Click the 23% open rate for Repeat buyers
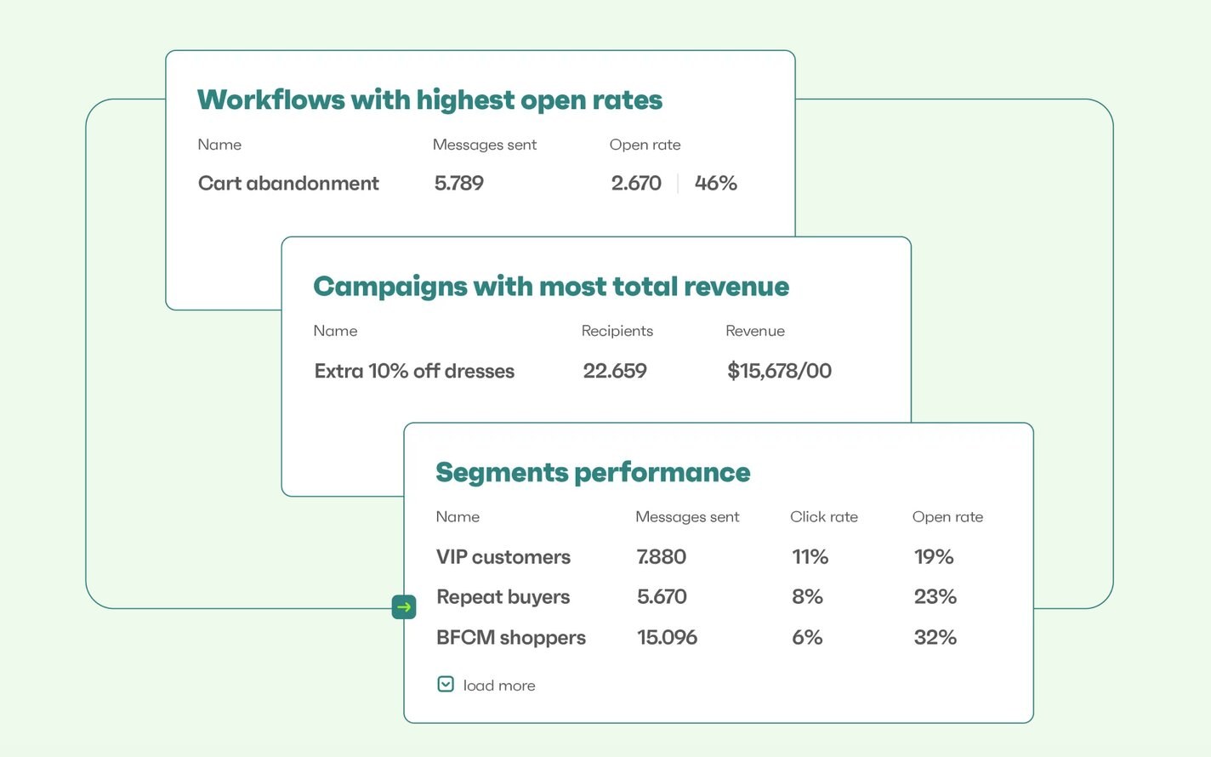Image resolution: width=1211 pixels, height=757 pixels. point(935,597)
